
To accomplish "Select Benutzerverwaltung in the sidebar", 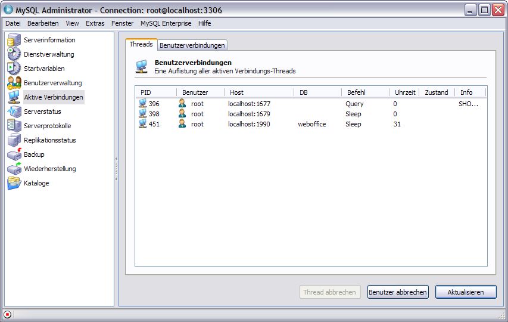I will pos(53,83).
